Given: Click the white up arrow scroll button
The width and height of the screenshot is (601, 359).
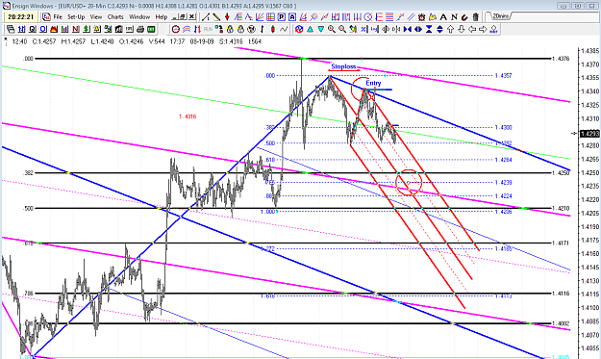Looking at the screenshot, I should point(450,29).
